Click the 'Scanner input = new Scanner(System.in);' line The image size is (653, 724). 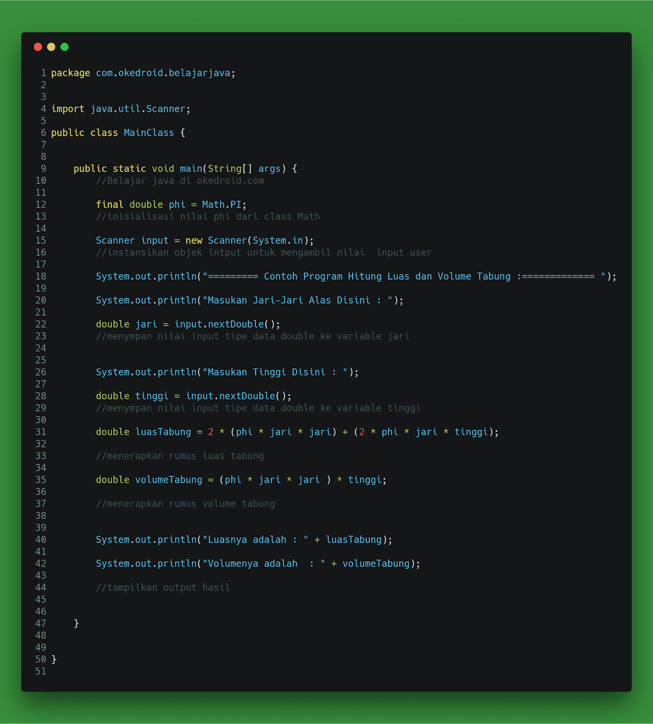click(x=205, y=240)
